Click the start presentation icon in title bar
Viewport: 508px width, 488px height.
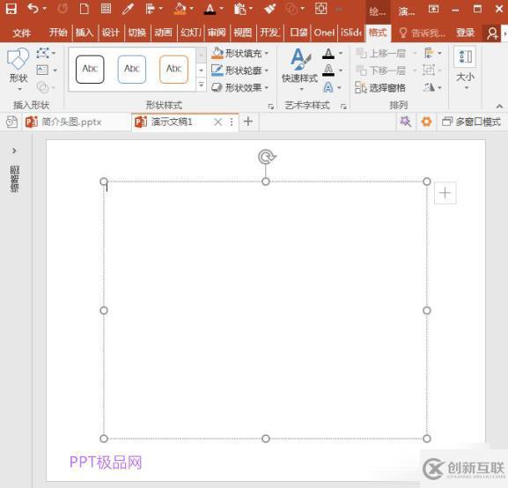[x=320, y=9]
